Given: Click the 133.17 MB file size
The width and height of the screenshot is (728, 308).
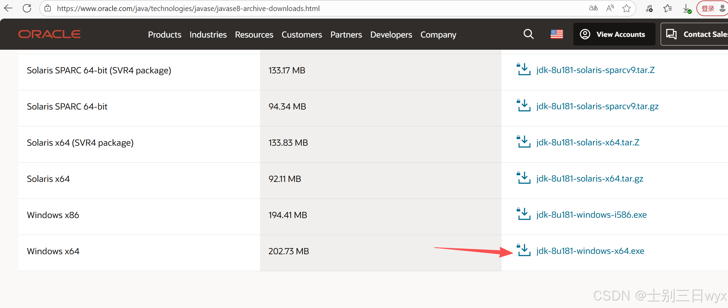Looking at the screenshot, I should pyautogui.click(x=287, y=70).
